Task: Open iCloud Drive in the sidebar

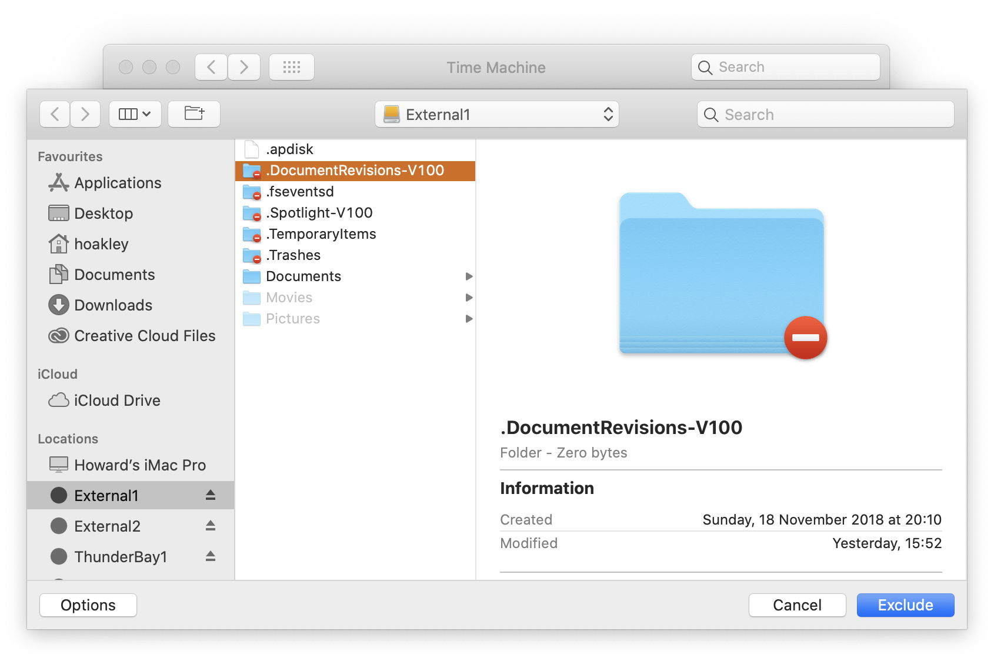Action: [117, 400]
